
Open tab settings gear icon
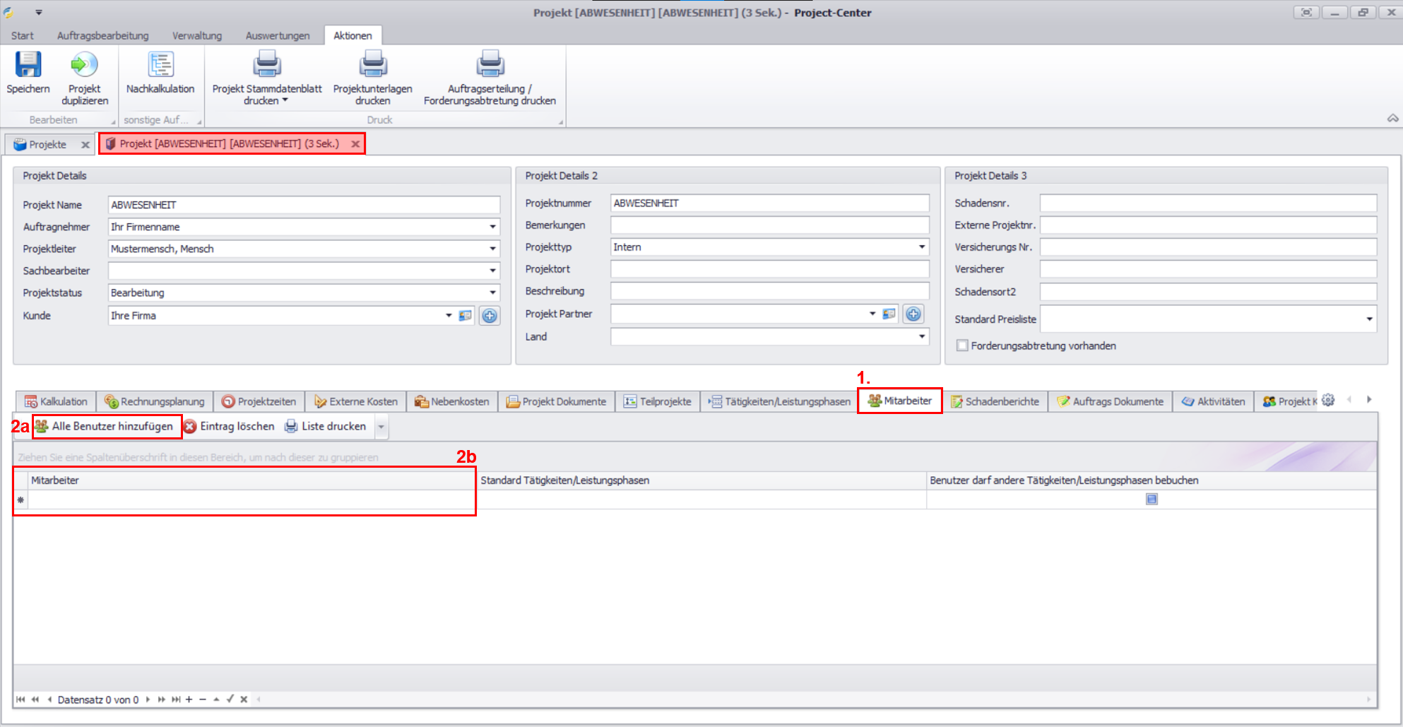click(1328, 400)
